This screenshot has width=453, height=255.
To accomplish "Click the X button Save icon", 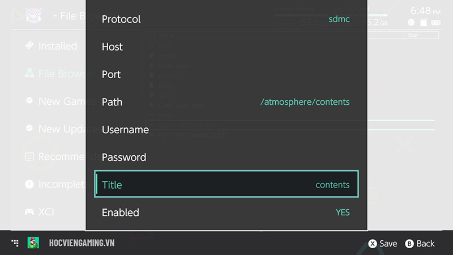I will tap(373, 244).
